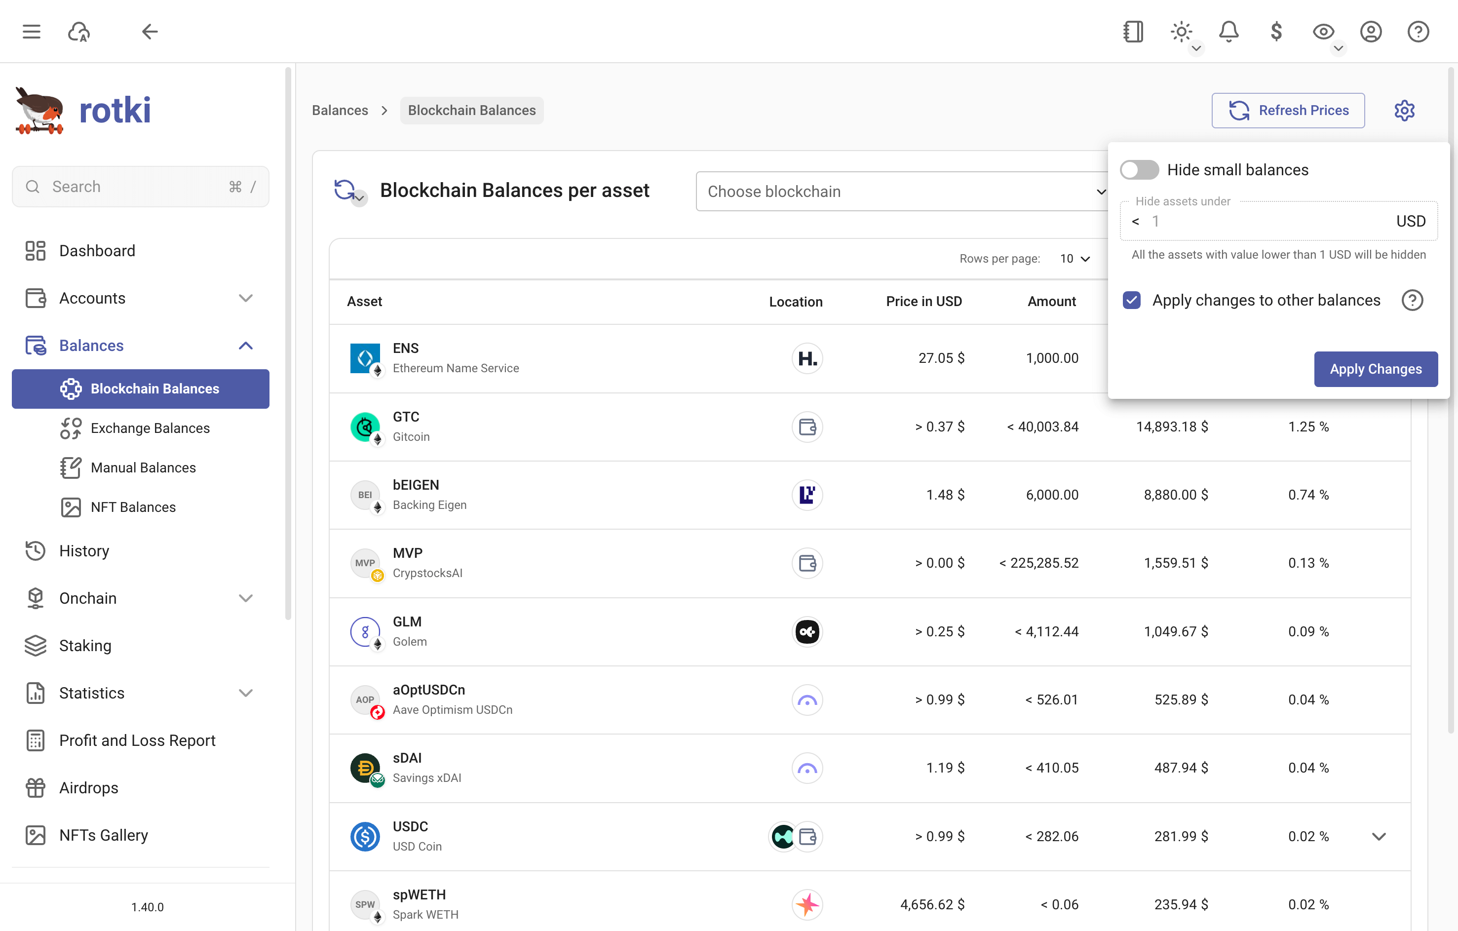Expand the Accounts menu
This screenshot has width=1458, height=931.
[141, 298]
